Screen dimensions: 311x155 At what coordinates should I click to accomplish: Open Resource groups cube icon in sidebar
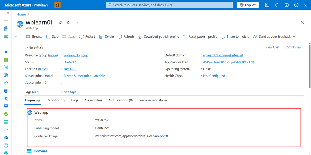[x=6, y=68]
